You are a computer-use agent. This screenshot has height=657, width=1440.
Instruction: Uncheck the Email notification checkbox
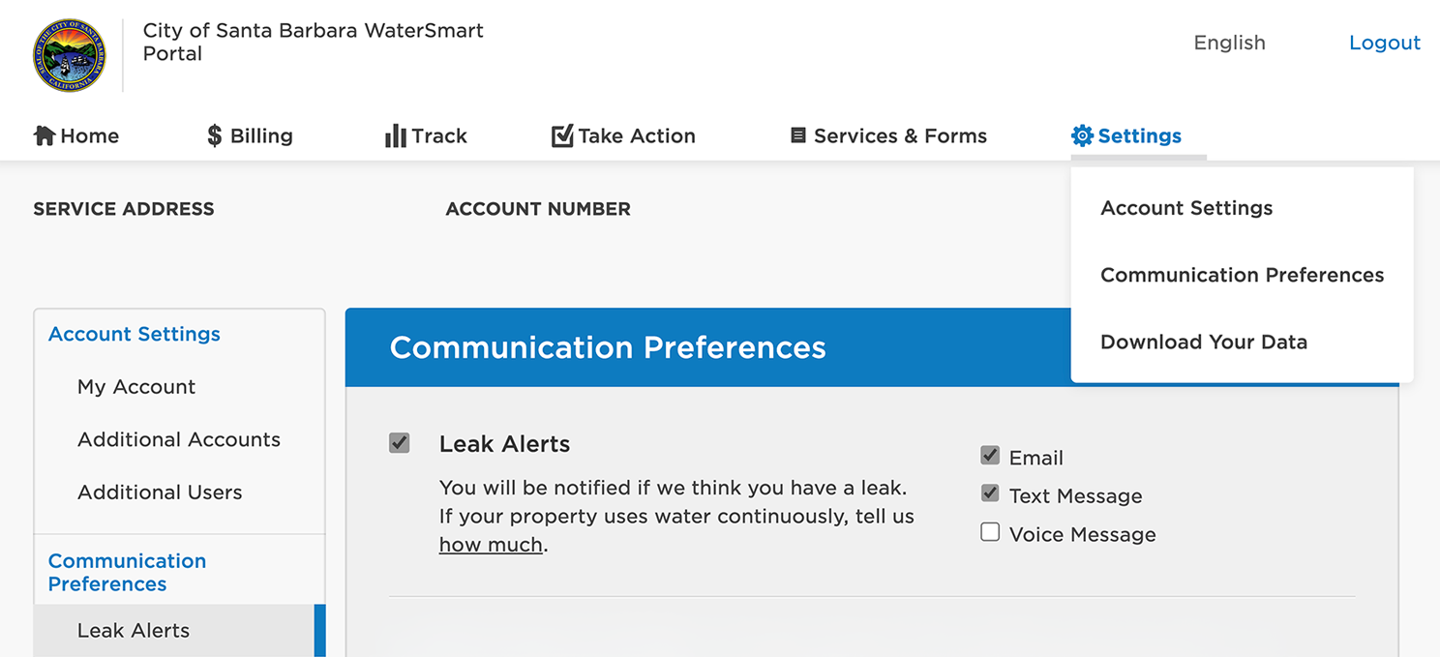pos(990,456)
